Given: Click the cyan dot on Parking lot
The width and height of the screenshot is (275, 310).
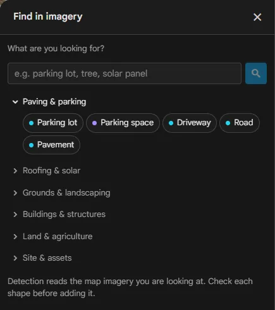Looking at the screenshot, I should click(x=31, y=123).
